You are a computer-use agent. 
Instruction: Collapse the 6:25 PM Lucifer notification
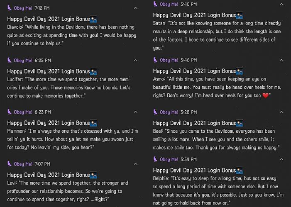(x=135, y=60)
